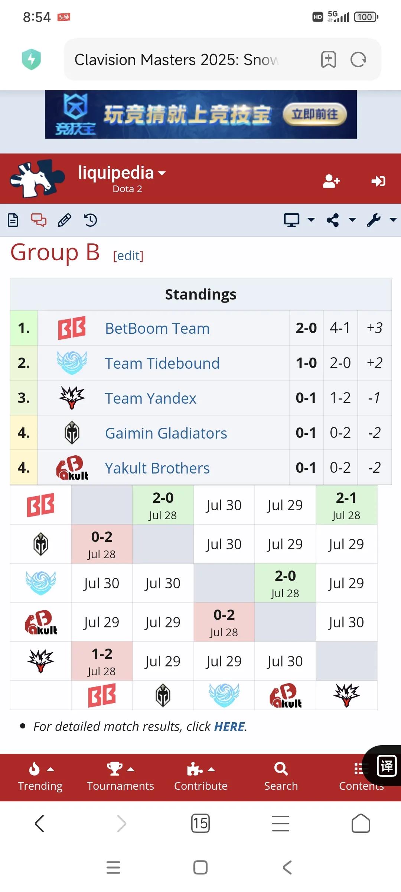401x892 pixels.
Task: Tap the log in arrow icon
Action: click(378, 181)
